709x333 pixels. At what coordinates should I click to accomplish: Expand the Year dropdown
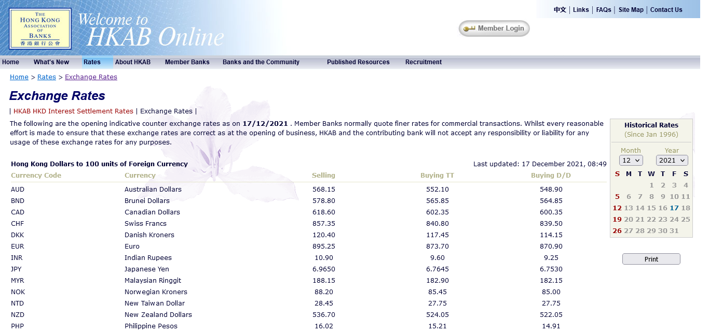(672, 161)
